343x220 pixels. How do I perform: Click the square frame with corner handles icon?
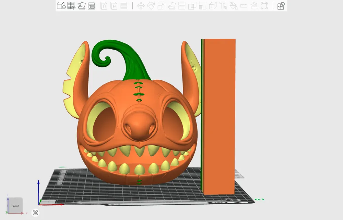pos(264,6)
